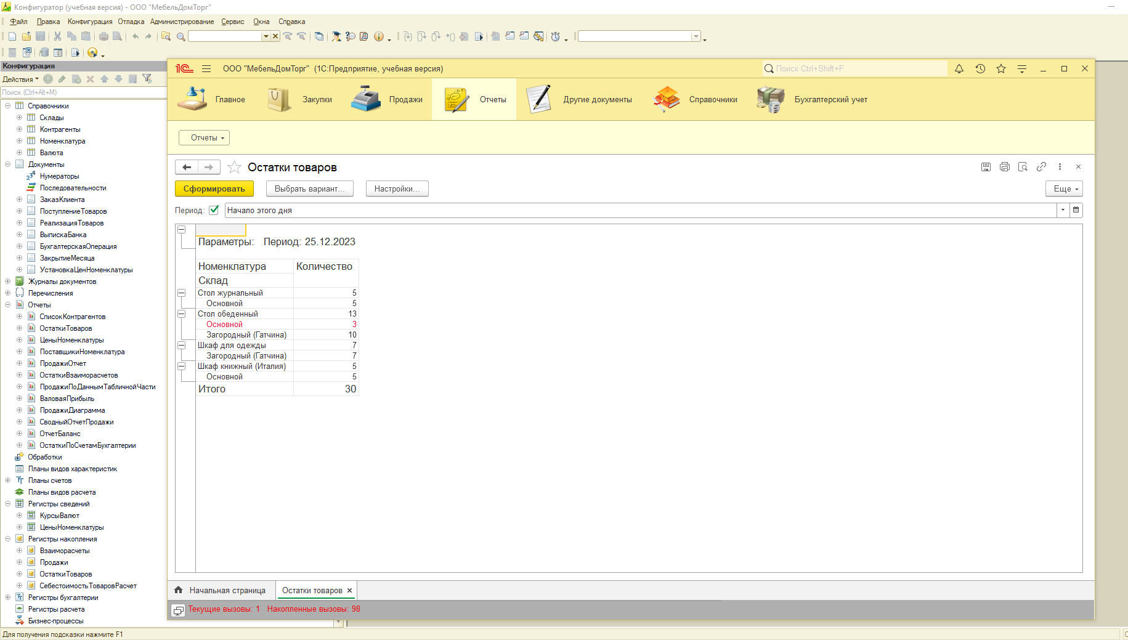Click the Print report icon

[1005, 167]
